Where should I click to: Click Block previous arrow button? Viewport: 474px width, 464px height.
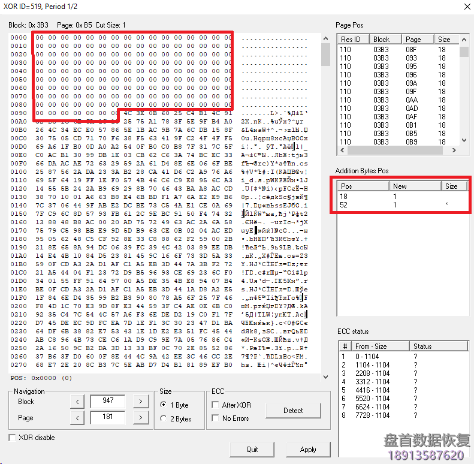77,401
